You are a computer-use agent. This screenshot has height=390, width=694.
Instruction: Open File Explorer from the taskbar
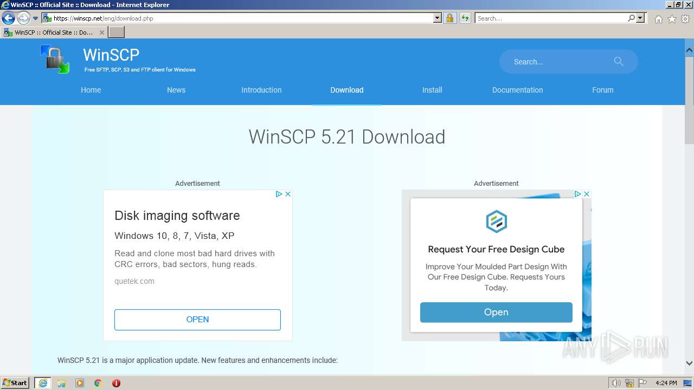61,383
